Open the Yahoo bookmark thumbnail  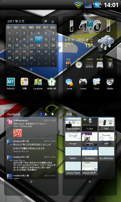90,139
